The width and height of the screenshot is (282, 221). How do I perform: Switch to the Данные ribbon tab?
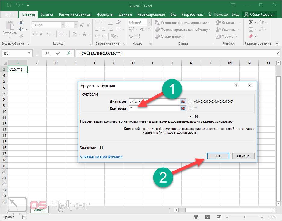125,14
